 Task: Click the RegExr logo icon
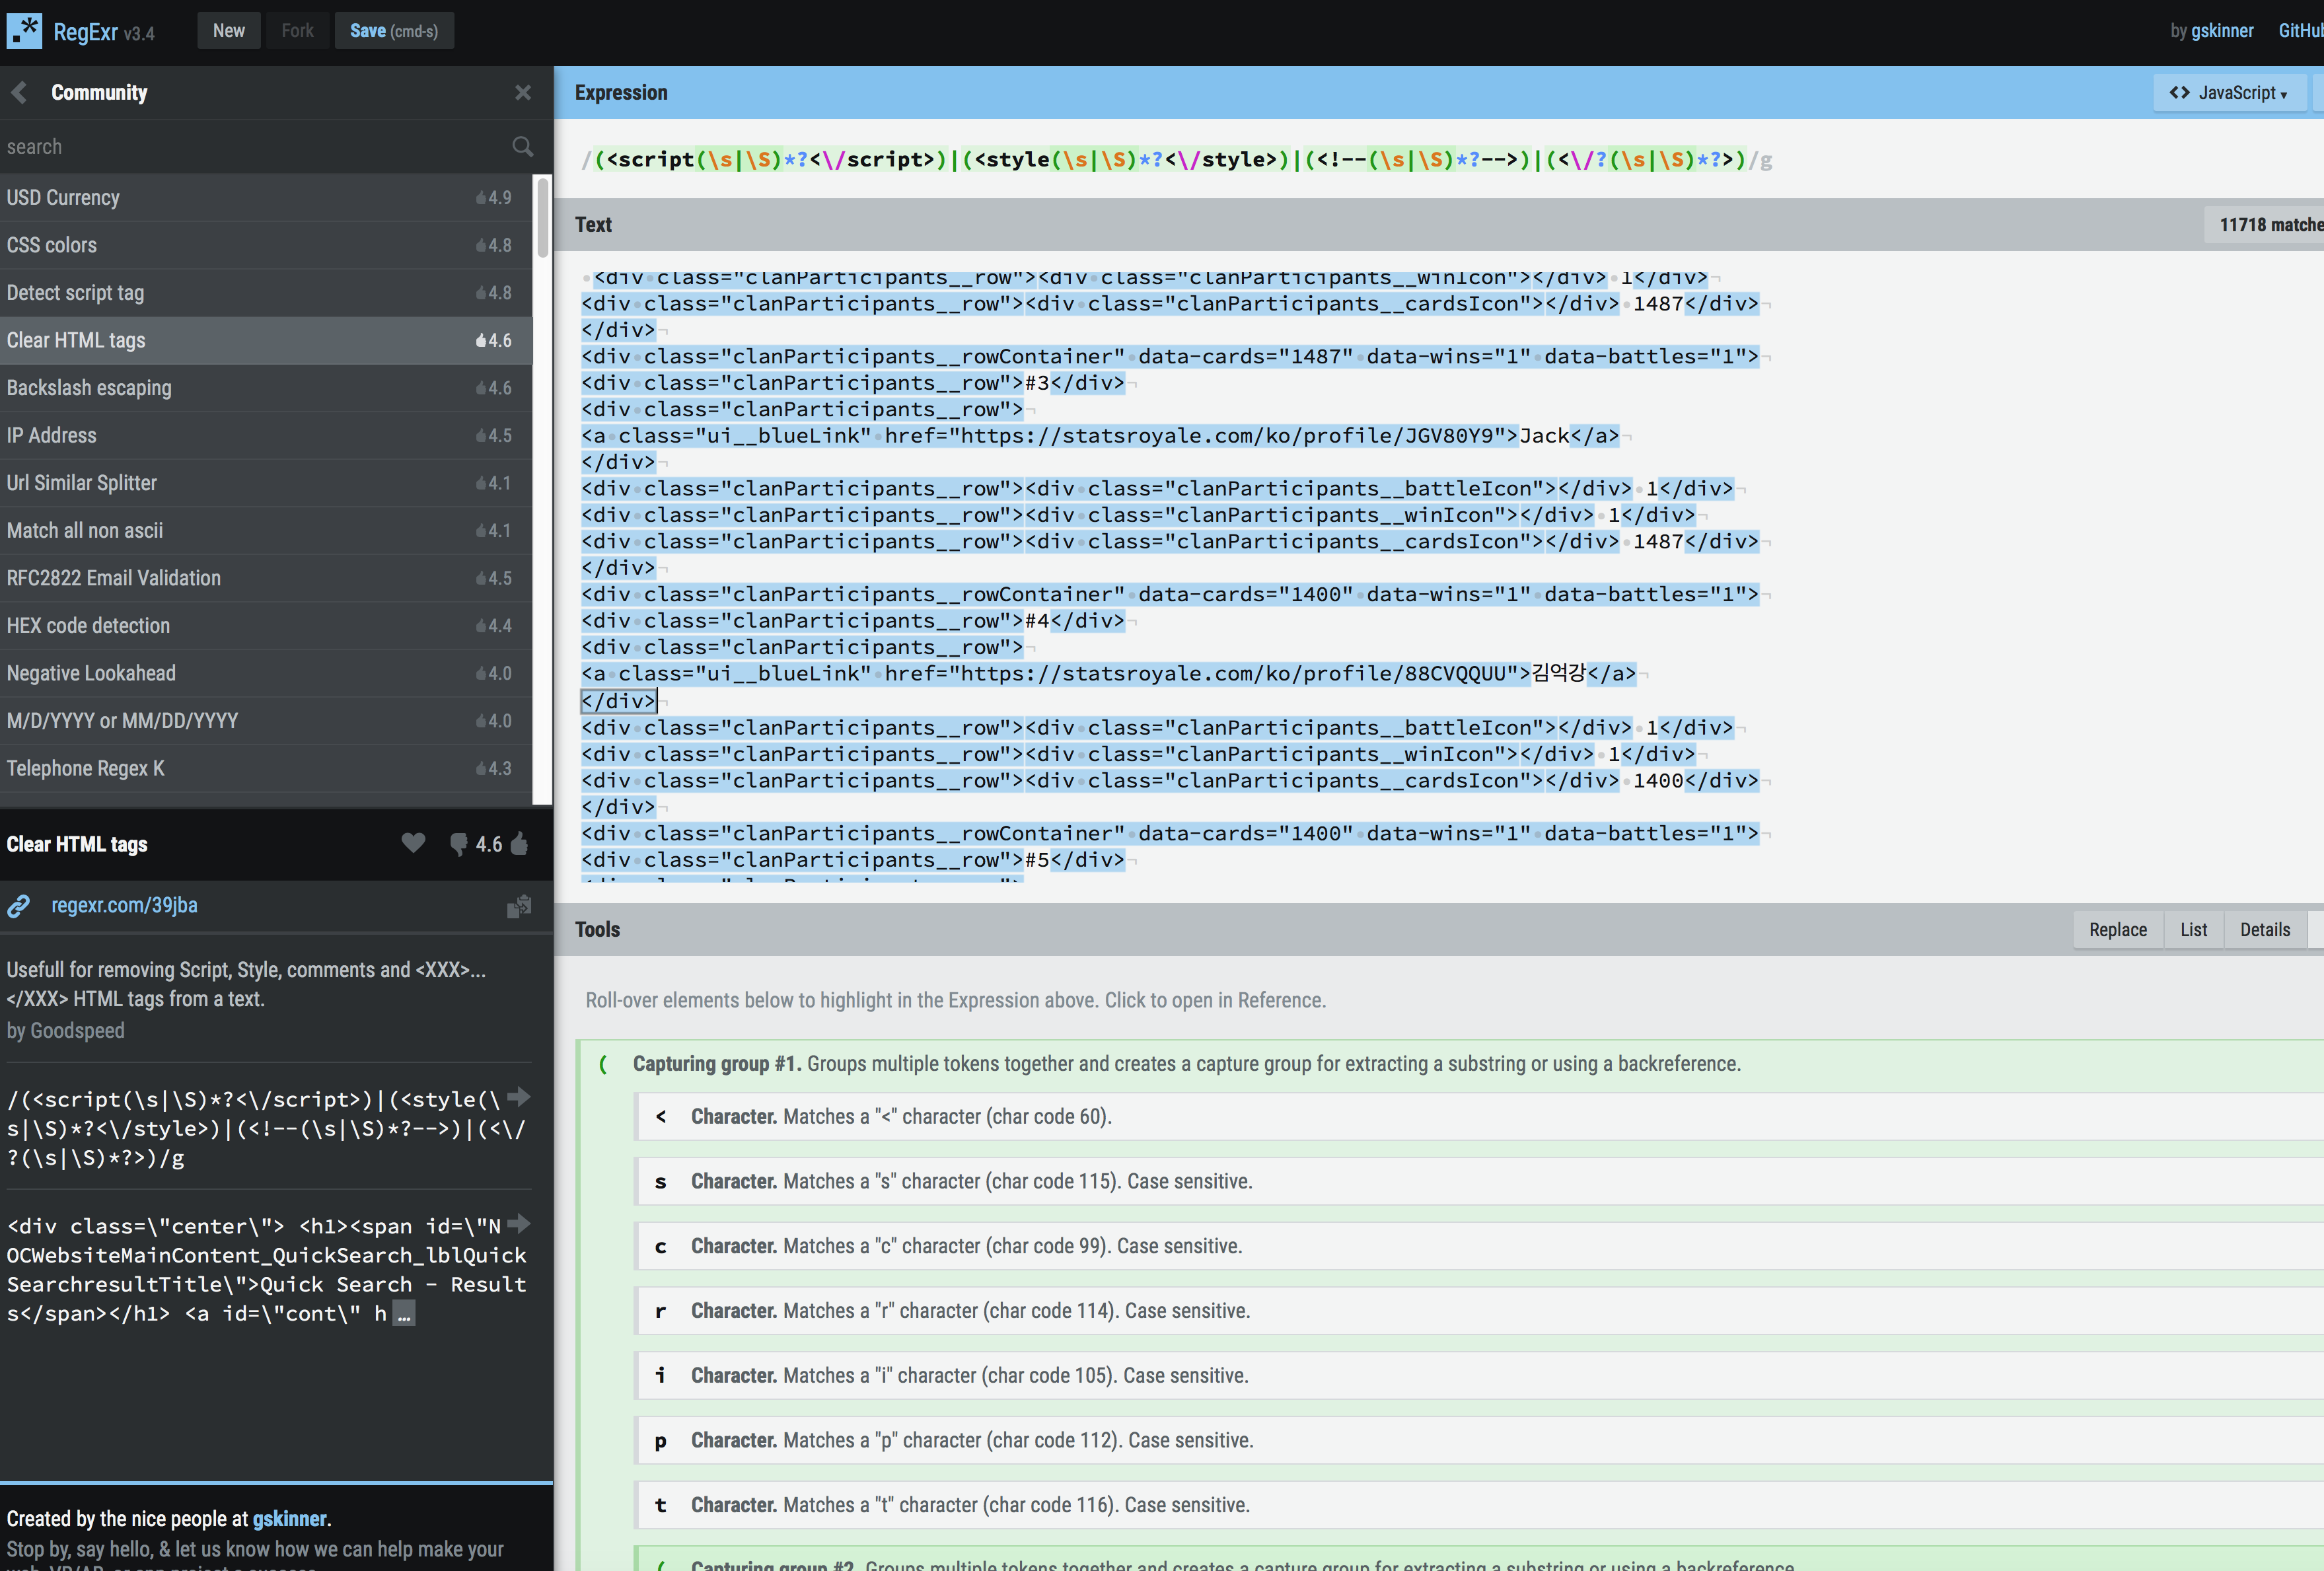point(24,30)
